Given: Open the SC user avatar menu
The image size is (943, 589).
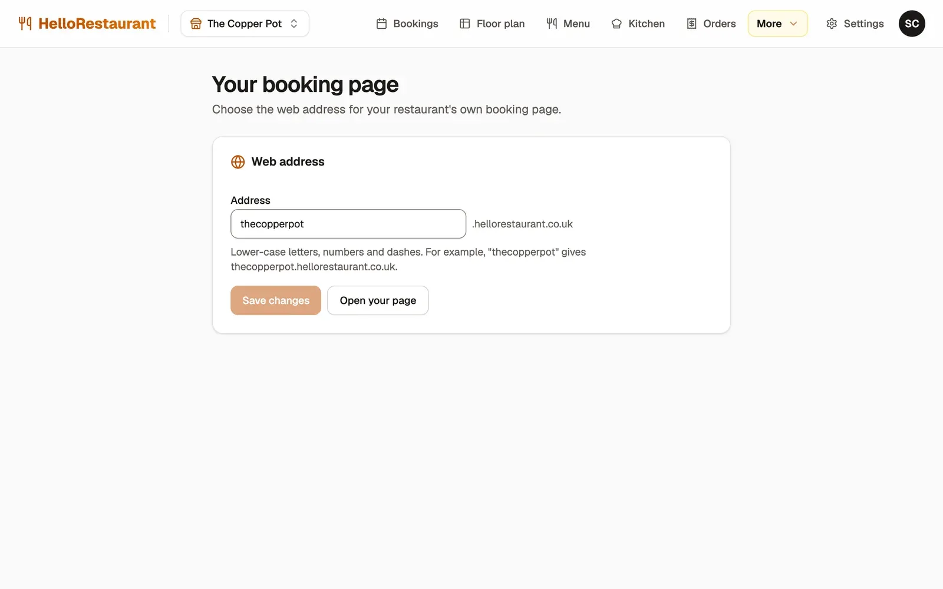Looking at the screenshot, I should coord(912,24).
